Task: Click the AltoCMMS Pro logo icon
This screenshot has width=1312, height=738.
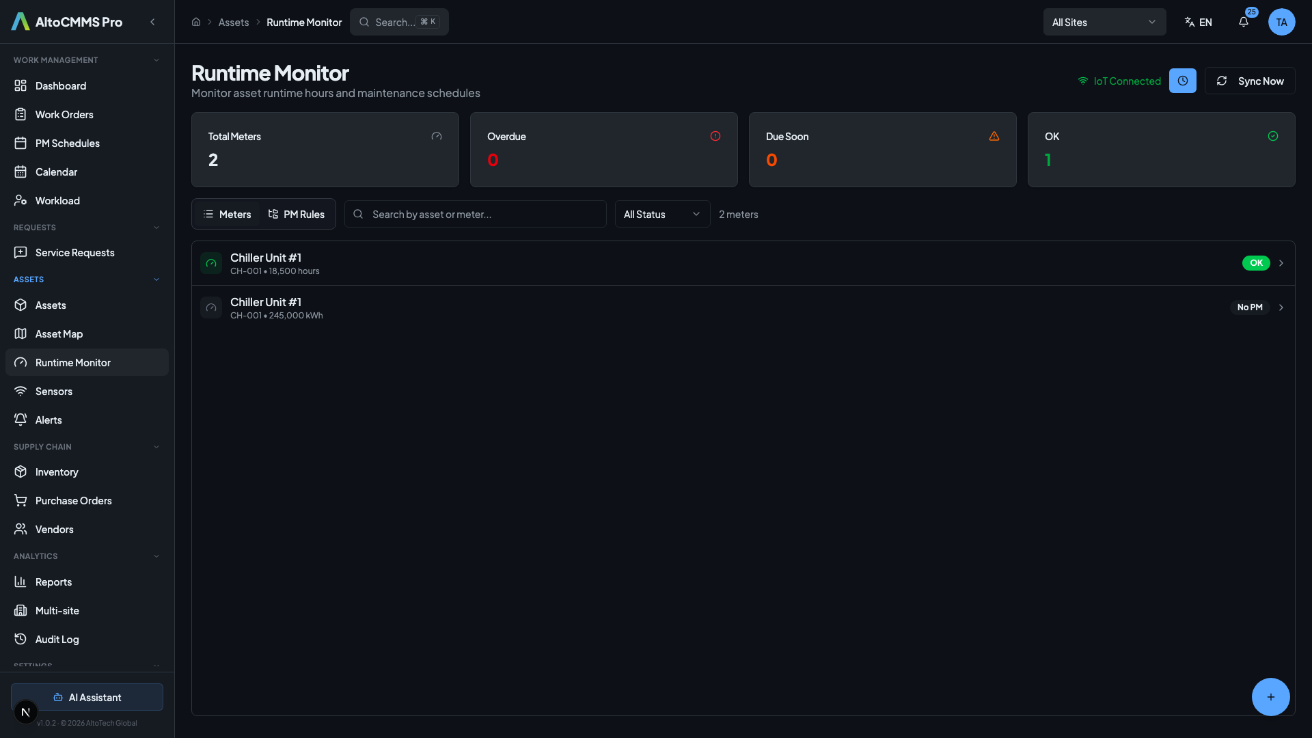Action: (20, 21)
